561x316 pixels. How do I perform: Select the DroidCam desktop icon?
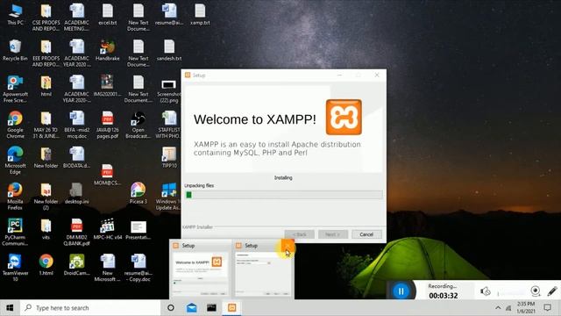coord(76,265)
